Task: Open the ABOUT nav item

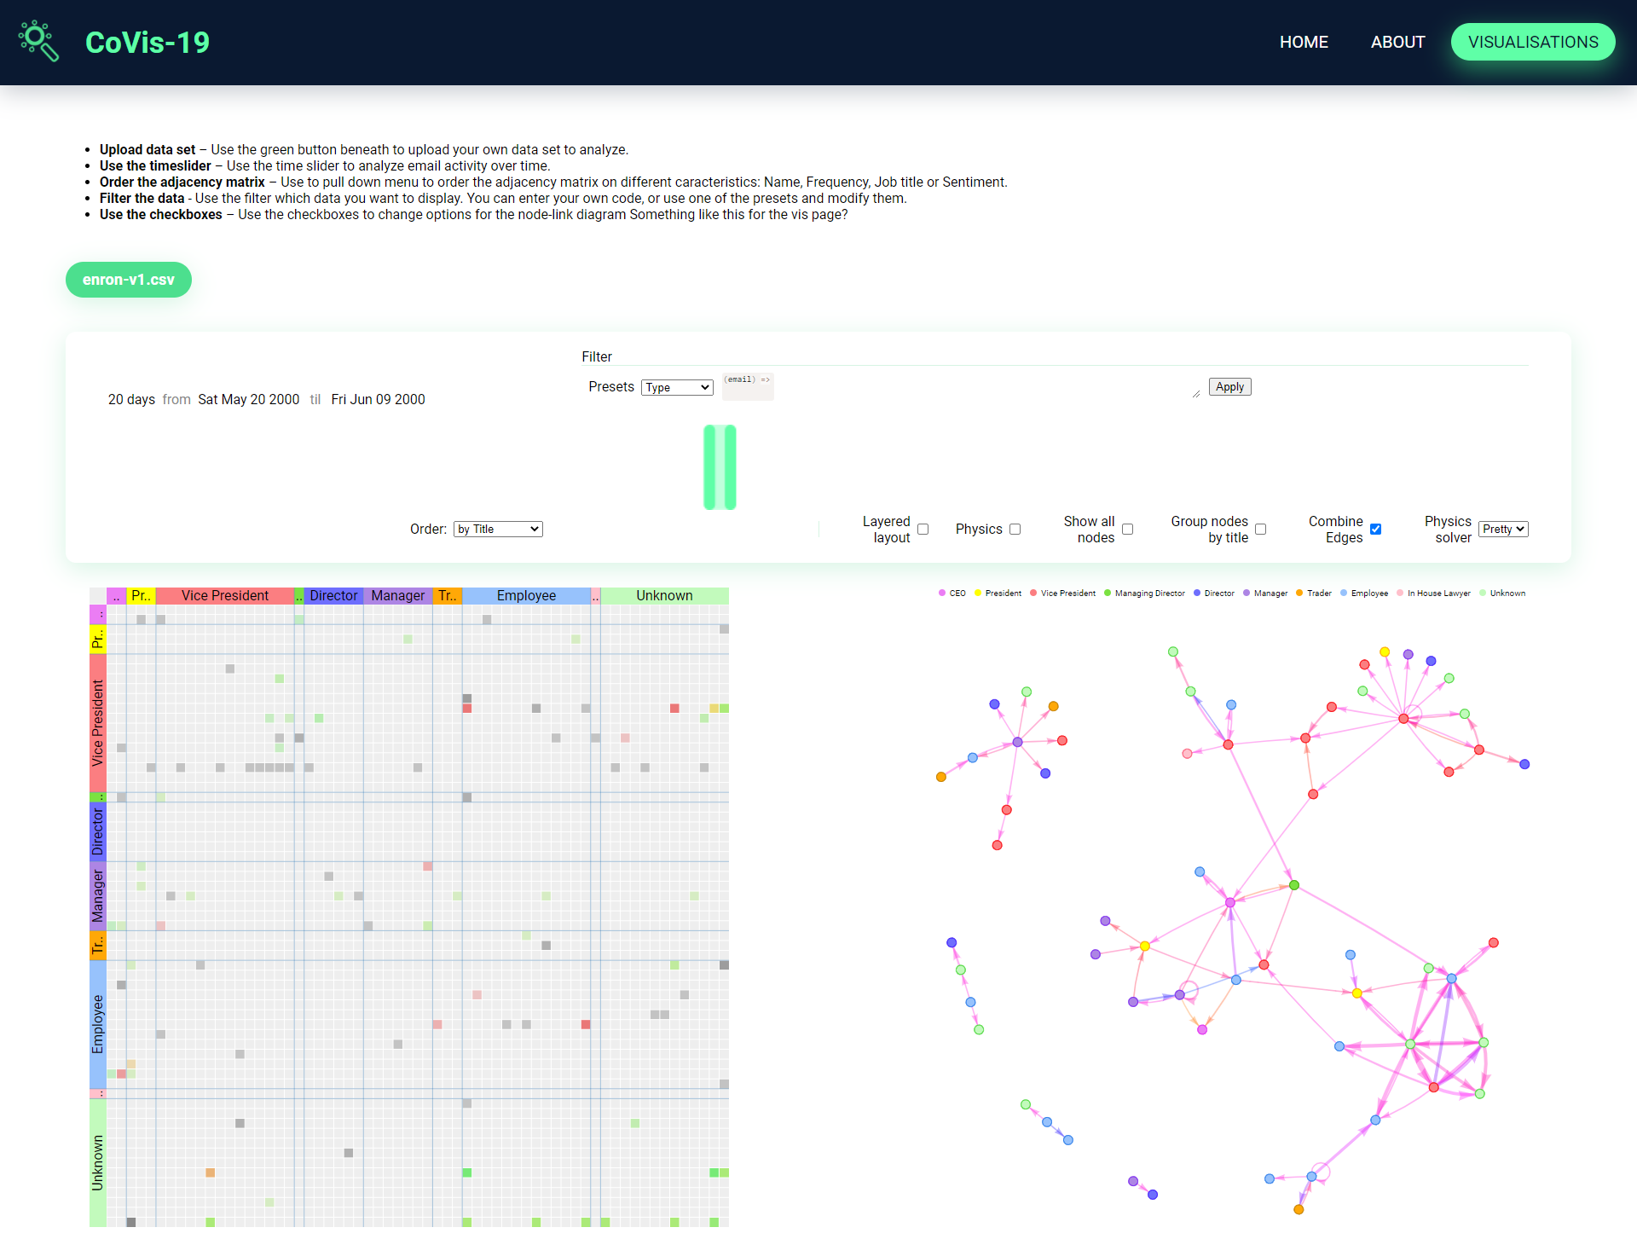Action: click(x=1397, y=42)
